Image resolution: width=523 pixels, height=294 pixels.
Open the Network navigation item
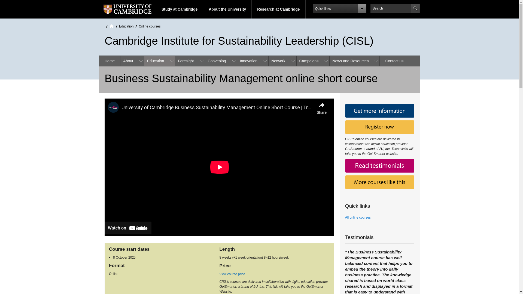pyautogui.click(x=278, y=61)
